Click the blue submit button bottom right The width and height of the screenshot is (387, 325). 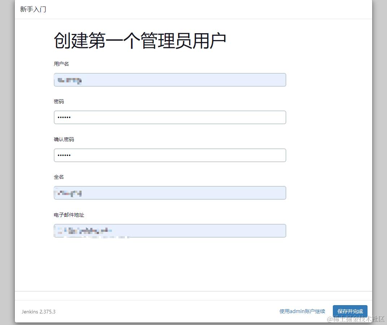tap(350, 311)
